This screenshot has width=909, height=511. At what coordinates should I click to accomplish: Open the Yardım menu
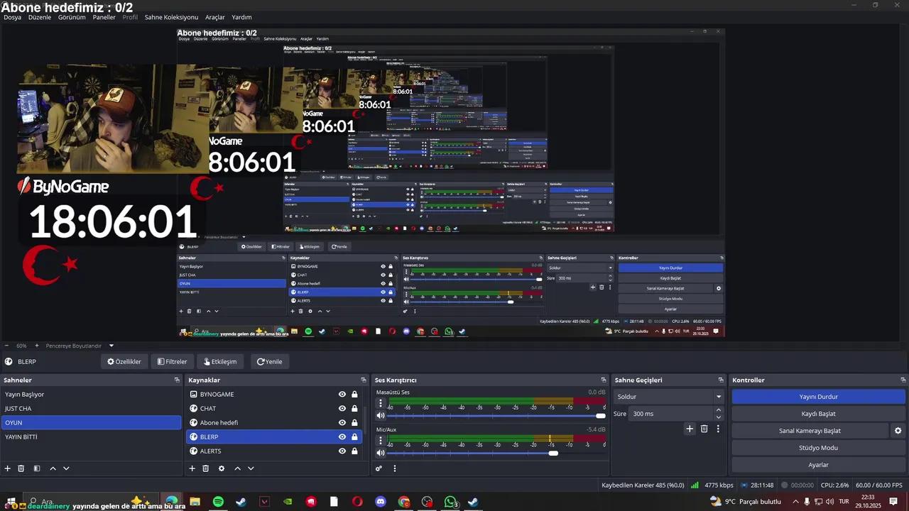pos(241,17)
